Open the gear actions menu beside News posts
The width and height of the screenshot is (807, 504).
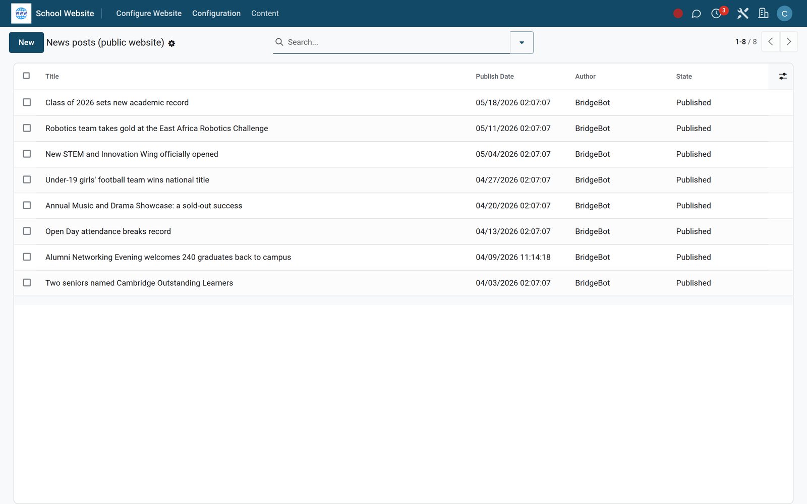(171, 43)
